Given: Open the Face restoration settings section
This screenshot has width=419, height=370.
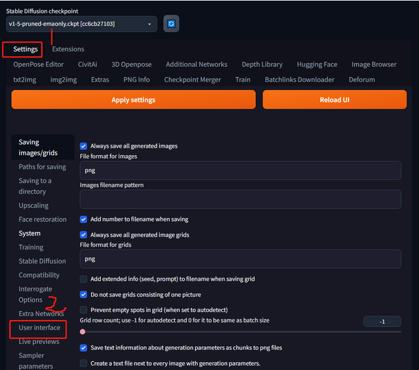Looking at the screenshot, I should [43, 219].
